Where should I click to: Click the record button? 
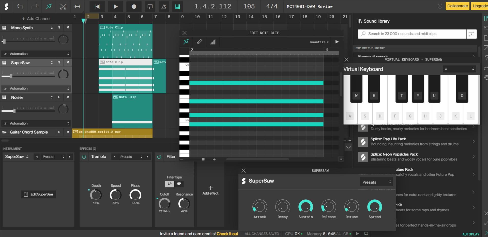click(134, 6)
